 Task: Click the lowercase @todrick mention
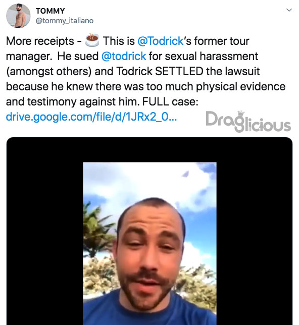tap(124, 56)
